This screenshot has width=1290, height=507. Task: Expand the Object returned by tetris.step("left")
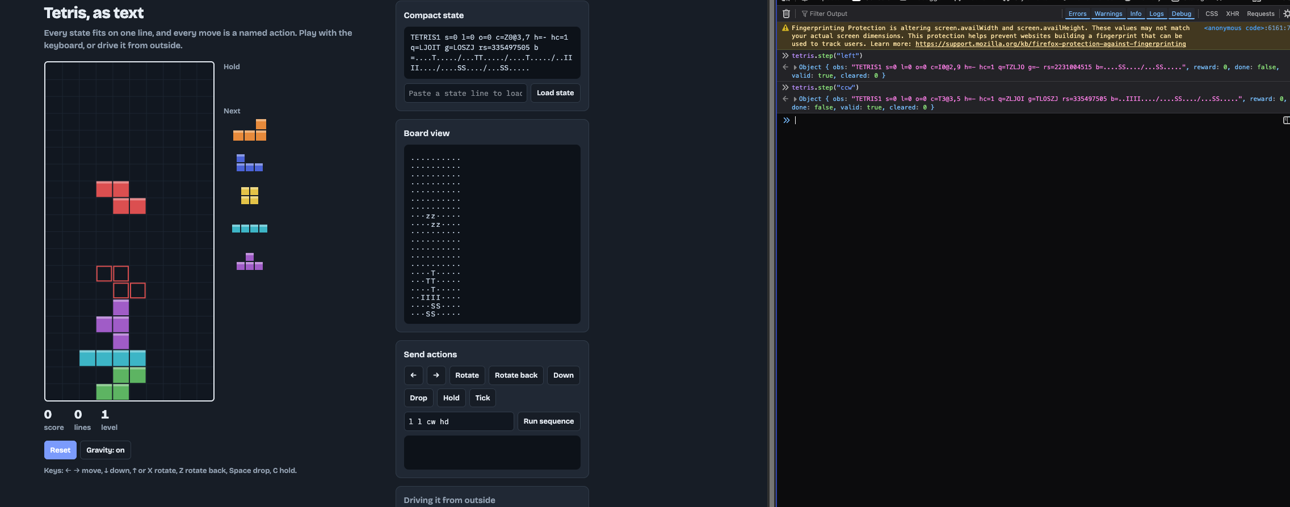point(795,67)
